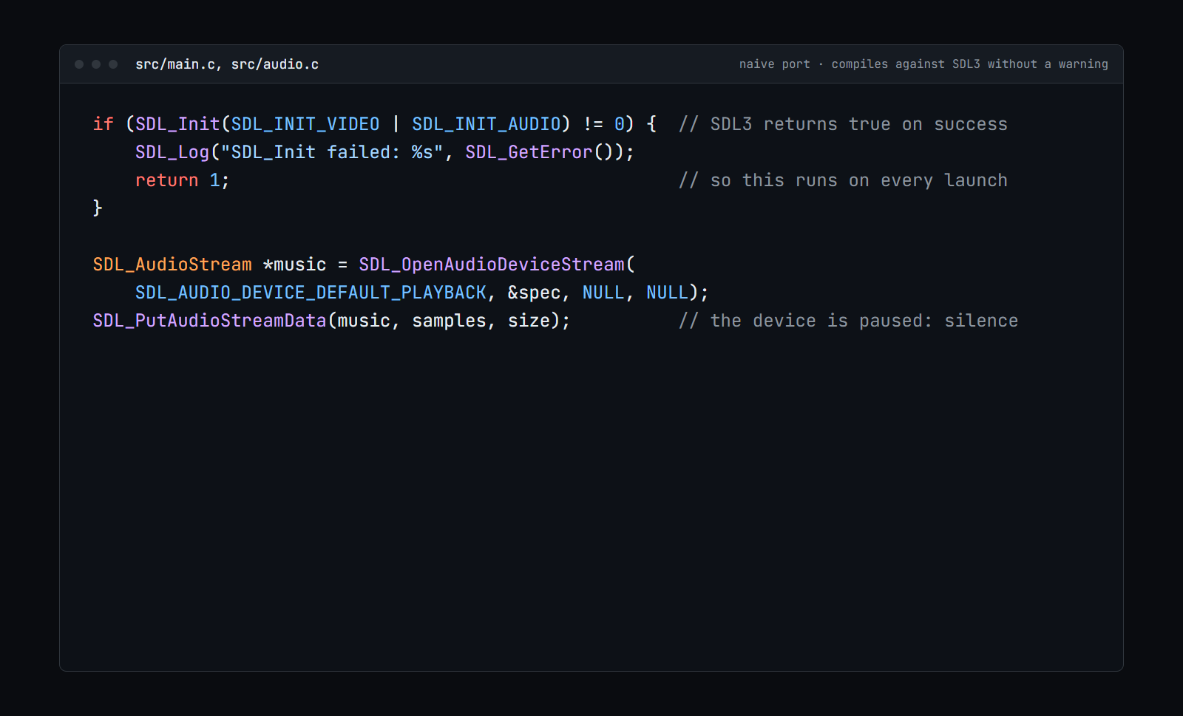The width and height of the screenshot is (1183, 716).
Task: Click the SDL_AUDIO_DEVICE_DEFAULT_PLAYBACK constant
Action: point(311,292)
